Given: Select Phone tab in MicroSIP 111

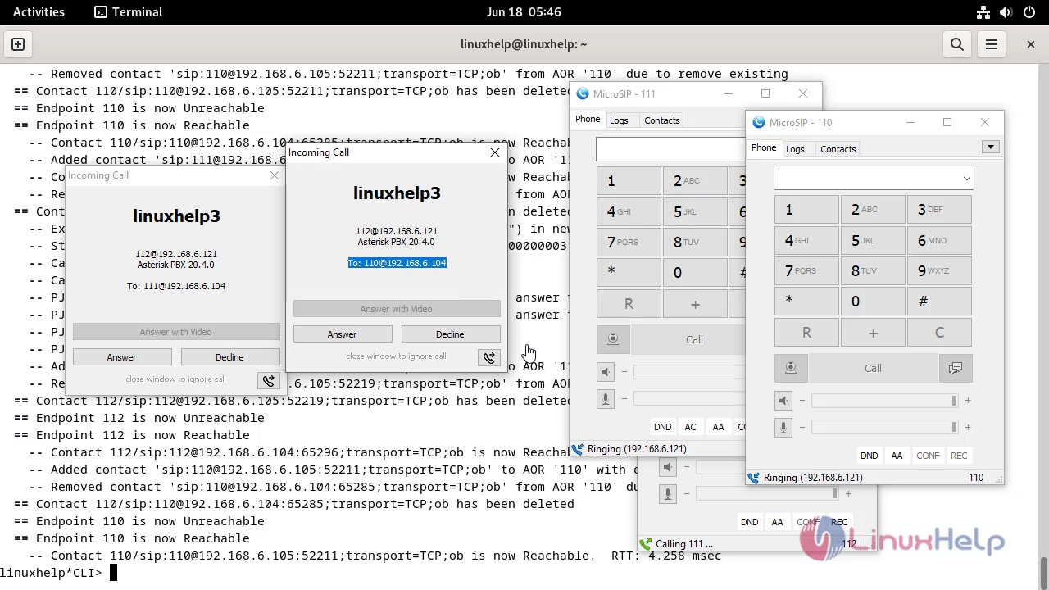Looking at the screenshot, I should click(x=588, y=120).
